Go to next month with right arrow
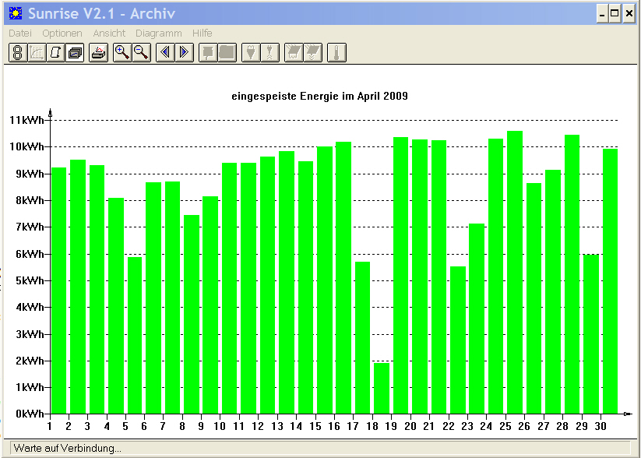 click(x=185, y=53)
